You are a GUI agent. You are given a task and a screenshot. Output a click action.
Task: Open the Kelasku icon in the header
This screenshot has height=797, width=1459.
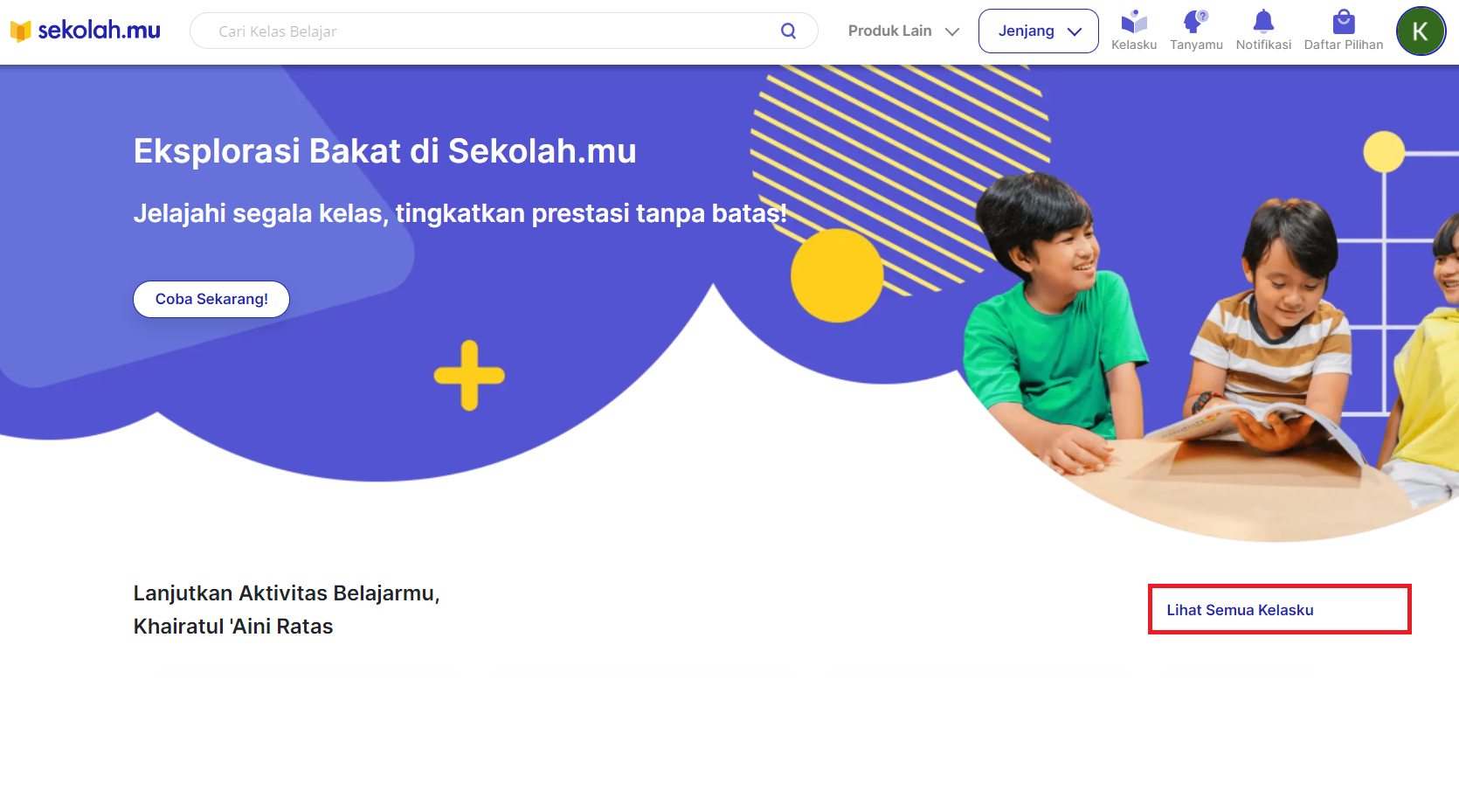[x=1134, y=21]
